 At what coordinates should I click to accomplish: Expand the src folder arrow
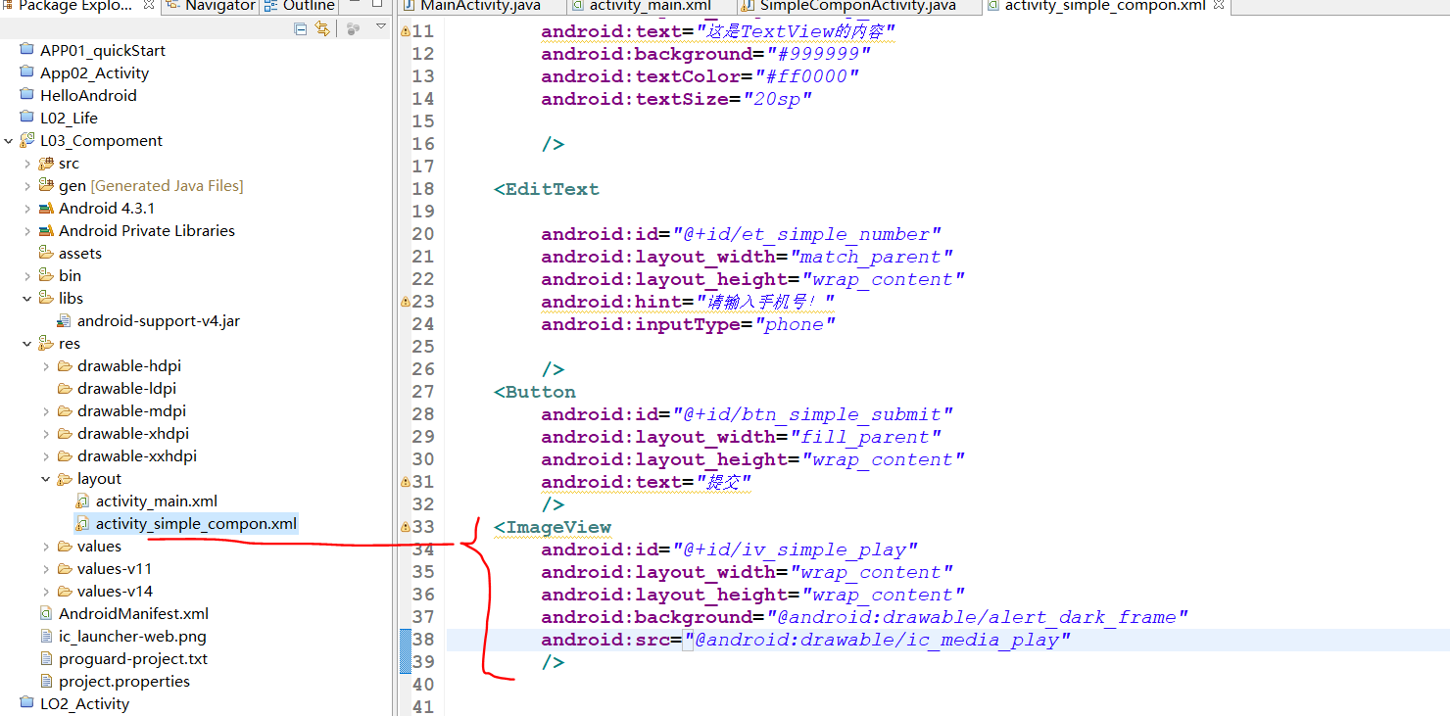27,163
